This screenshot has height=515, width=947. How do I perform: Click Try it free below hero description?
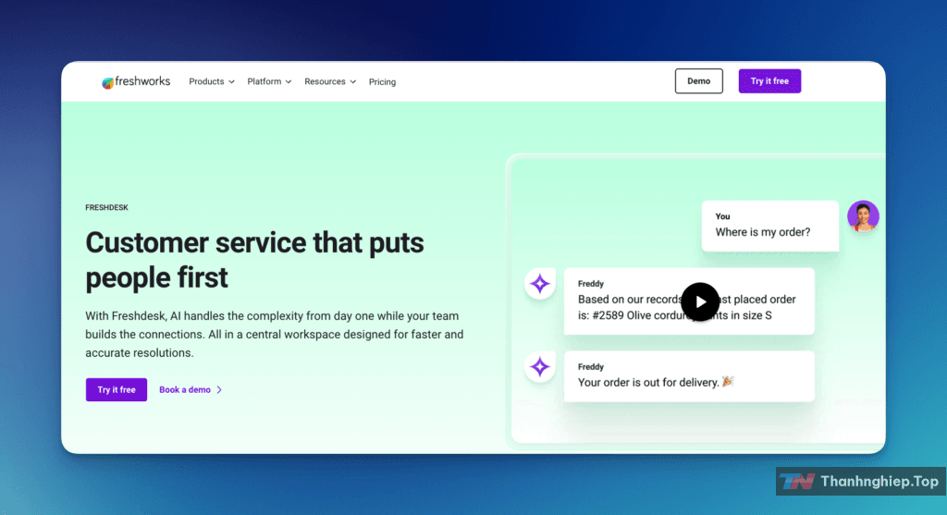coord(117,389)
